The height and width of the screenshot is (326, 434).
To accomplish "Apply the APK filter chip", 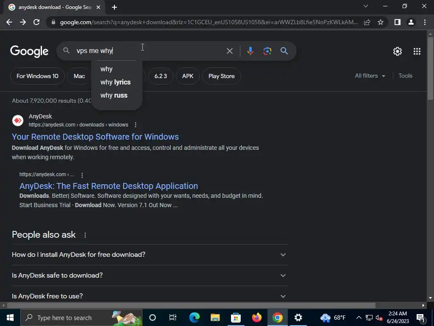I will [188, 76].
